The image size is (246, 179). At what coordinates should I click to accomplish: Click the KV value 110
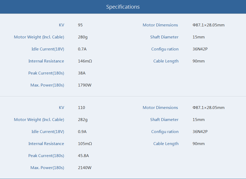81,108
